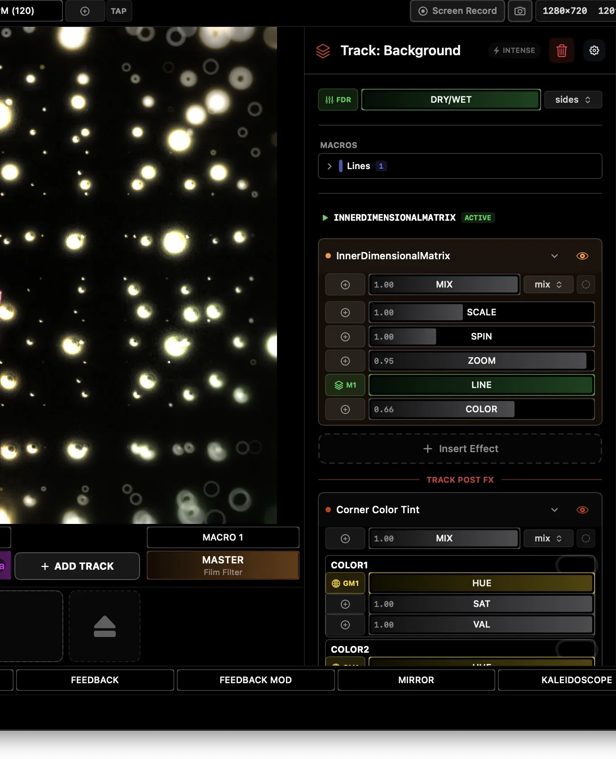The height and width of the screenshot is (759, 616).
Task: Toggle the COLOR2 switch
Action: click(x=576, y=649)
